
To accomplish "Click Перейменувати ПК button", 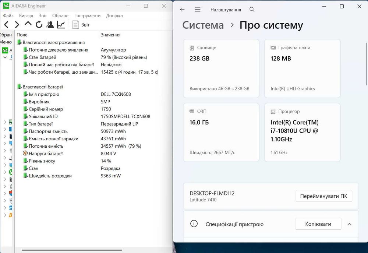I will (323, 196).
